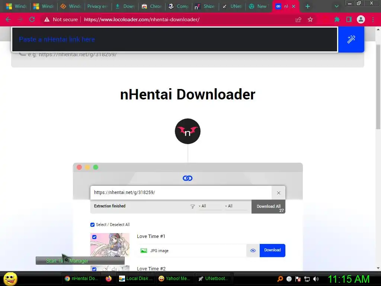Toggle the browser side panel icon
Screen dimensions: 381x286
(x=349, y=19)
